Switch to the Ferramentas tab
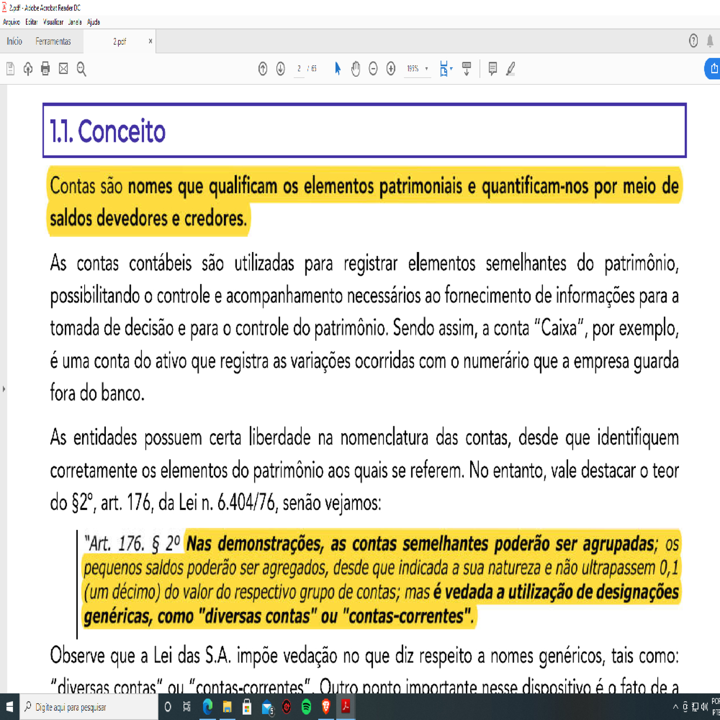The image size is (720, 720). (x=53, y=41)
